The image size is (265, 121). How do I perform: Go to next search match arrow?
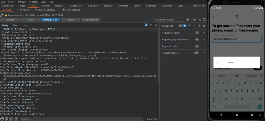16,119
